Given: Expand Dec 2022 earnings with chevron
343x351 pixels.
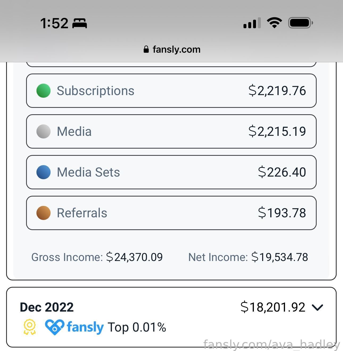Looking at the screenshot, I should (317, 307).
